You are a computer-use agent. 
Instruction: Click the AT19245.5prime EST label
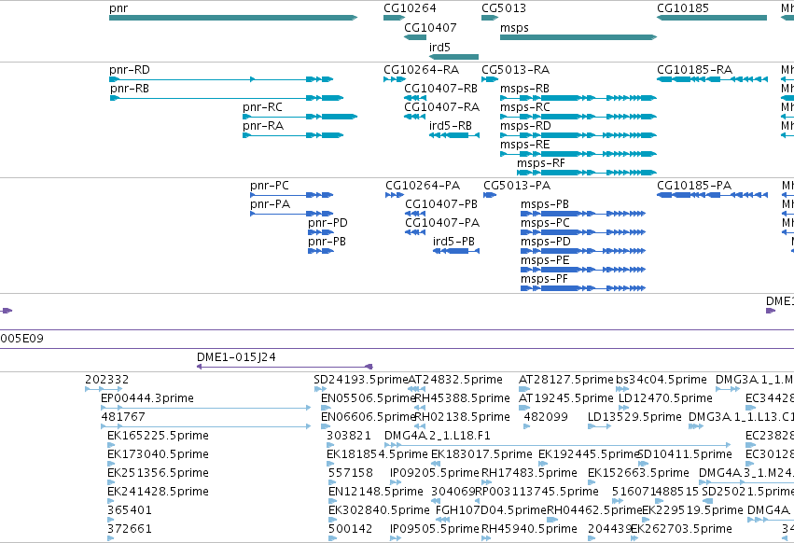click(565, 398)
